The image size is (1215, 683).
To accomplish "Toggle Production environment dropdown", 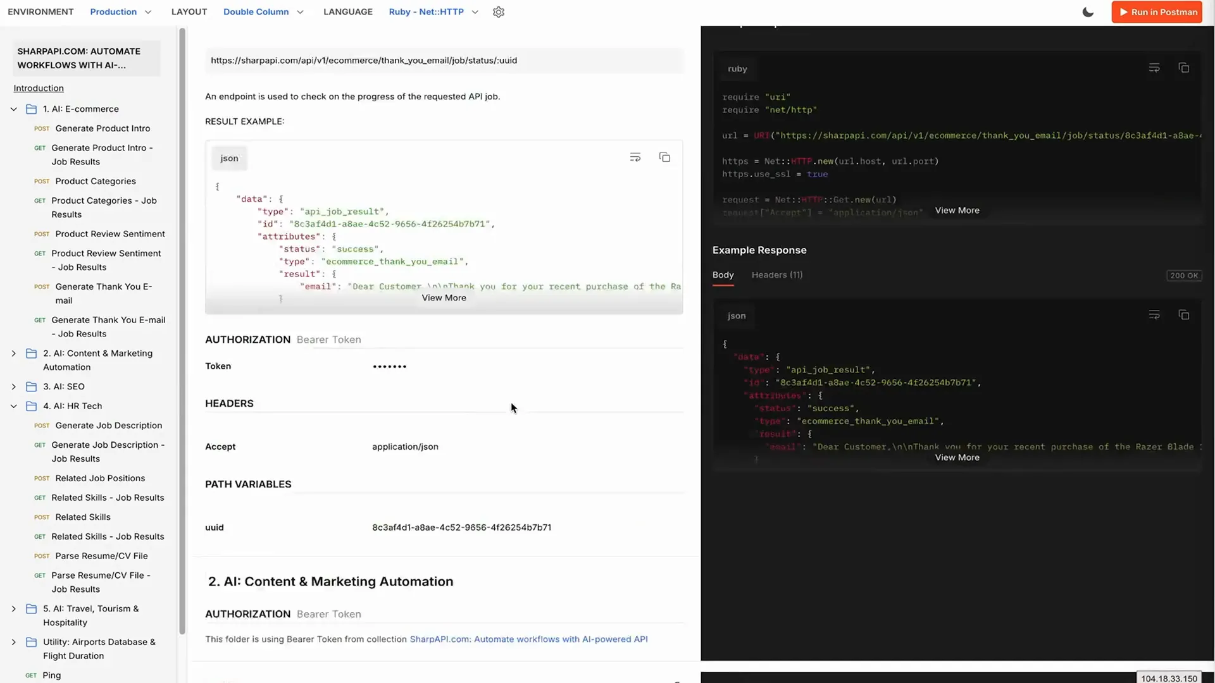I will 147,11.
